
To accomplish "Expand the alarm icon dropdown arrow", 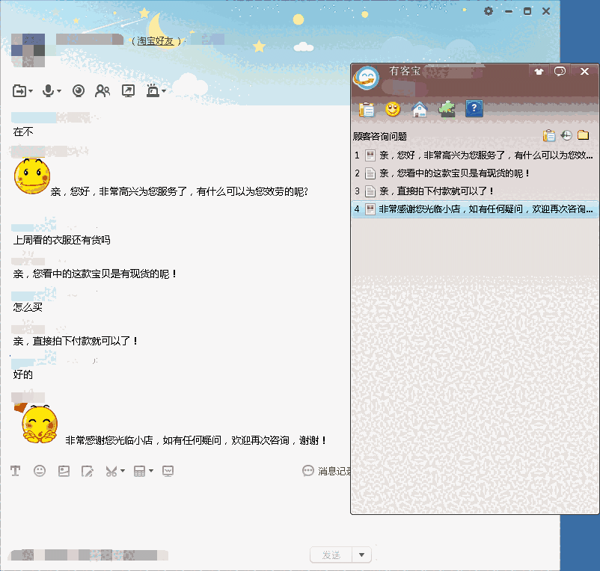I will 164,91.
